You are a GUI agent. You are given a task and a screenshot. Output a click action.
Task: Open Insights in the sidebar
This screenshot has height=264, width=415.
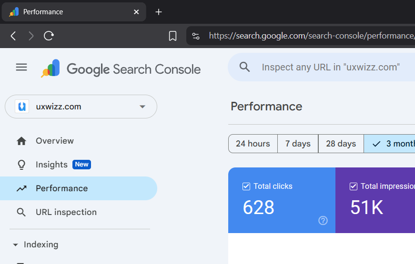pyautogui.click(x=79, y=165)
